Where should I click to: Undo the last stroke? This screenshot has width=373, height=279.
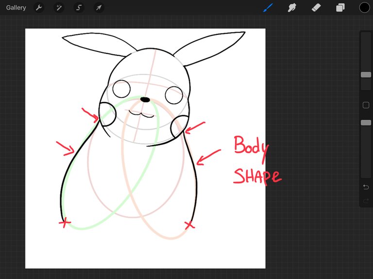(x=366, y=187)
